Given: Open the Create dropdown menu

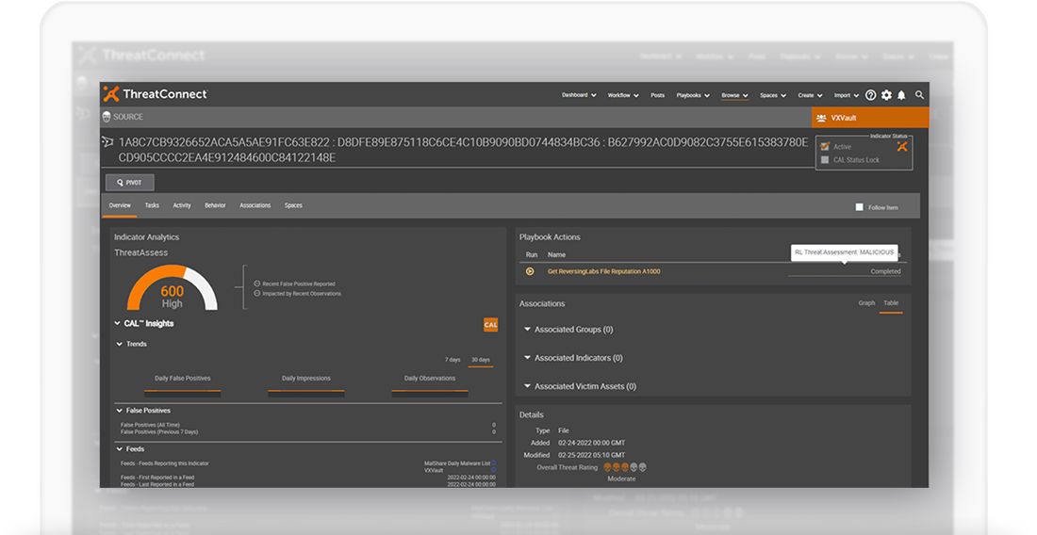Looking at the screenshot, I should pos(810,95).
